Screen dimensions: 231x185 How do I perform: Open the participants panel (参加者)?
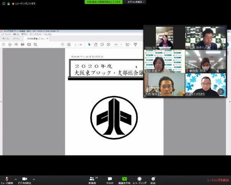pyautogui.click(x=92, y=181)
